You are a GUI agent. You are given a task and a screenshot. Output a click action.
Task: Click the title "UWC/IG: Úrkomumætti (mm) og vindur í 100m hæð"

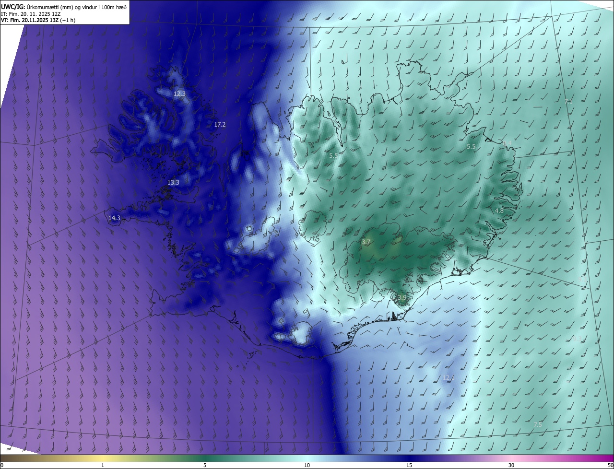tap(64, 7)
